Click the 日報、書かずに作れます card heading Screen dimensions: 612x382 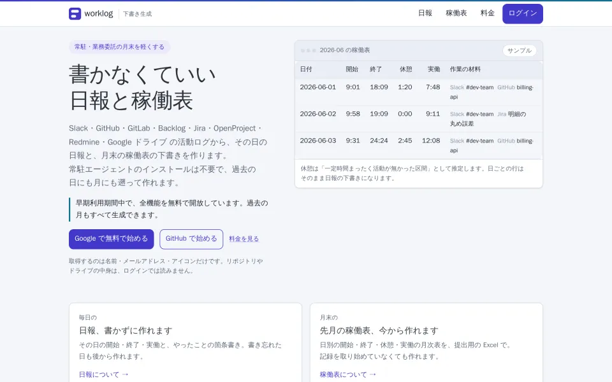[x=126, y=331]
